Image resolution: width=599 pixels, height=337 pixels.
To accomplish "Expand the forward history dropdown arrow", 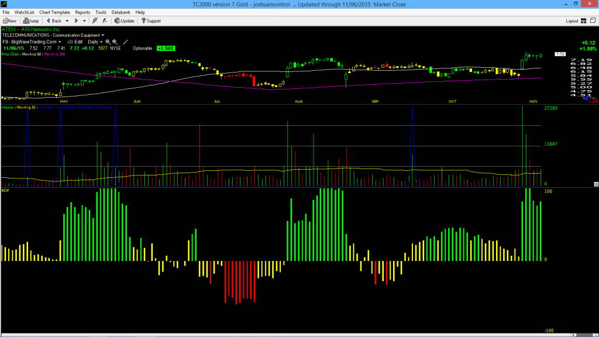I will (84, 21).
